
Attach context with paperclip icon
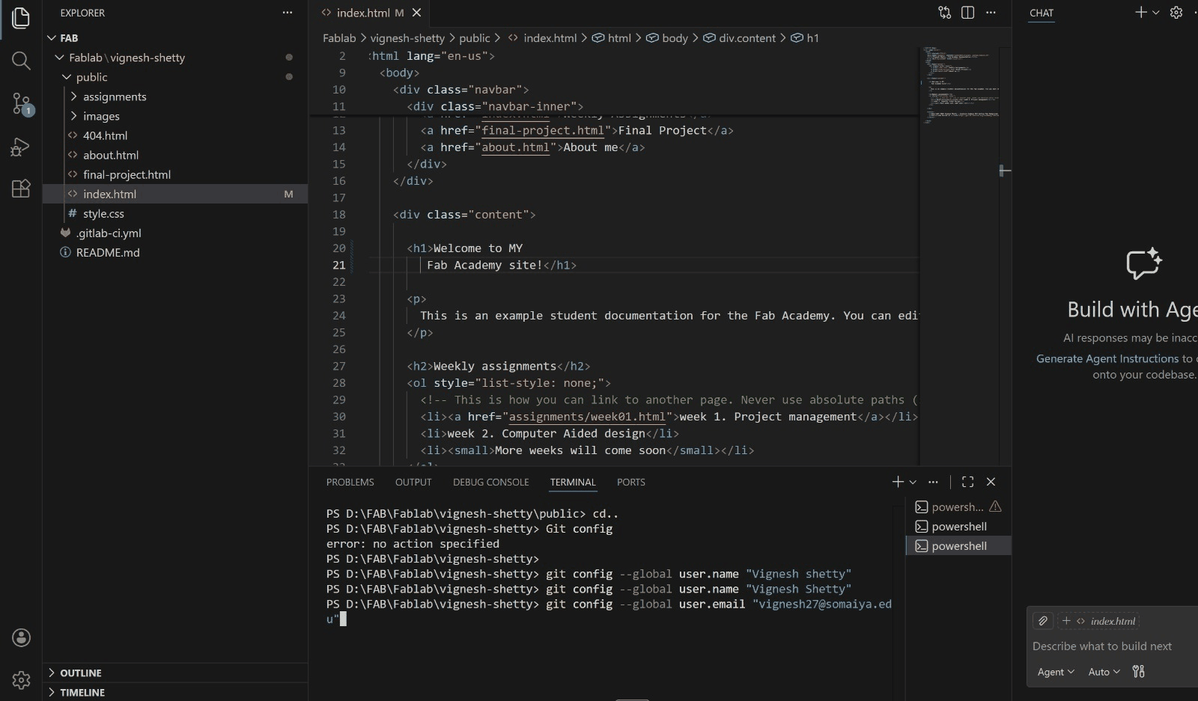coord(1042,621)
